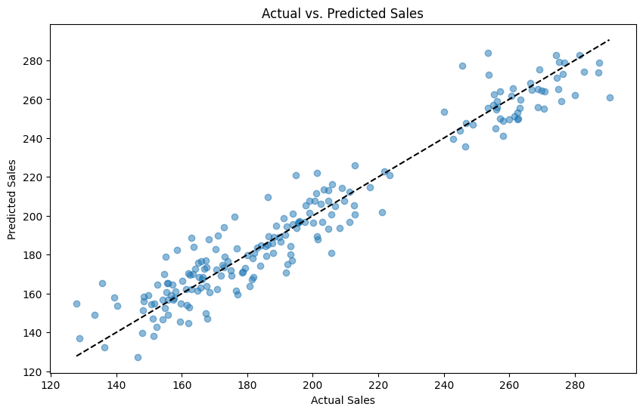Viewport: 643px width, 413px height.
Task: Select the rightmost data point on the plot
Action: 610,97
